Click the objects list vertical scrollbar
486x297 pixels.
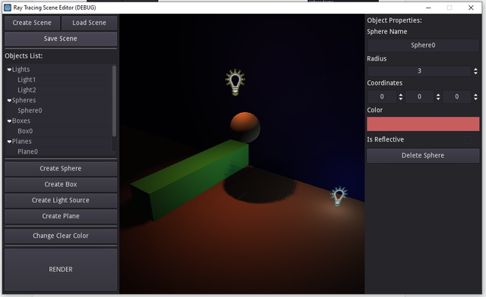coord(114,101)
